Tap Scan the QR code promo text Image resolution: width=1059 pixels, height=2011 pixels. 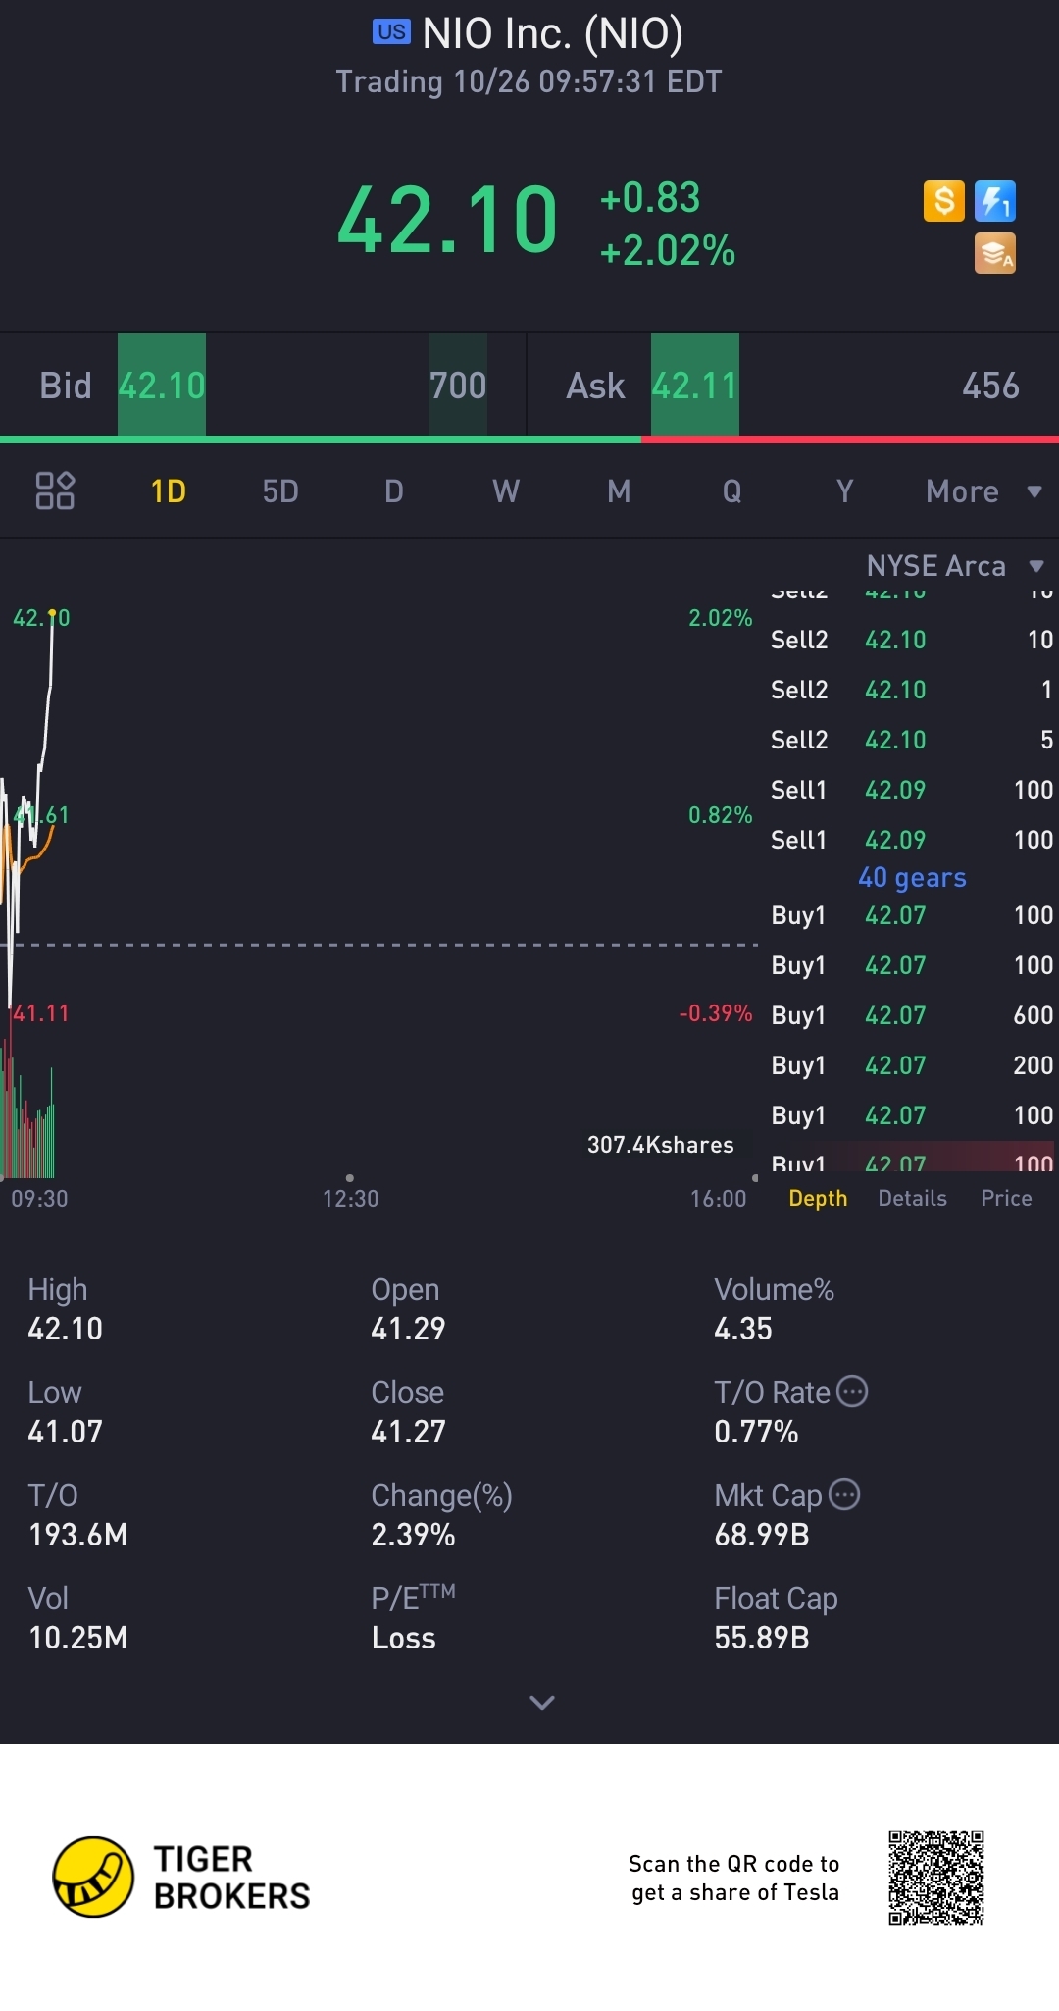tap(734, 1878)
